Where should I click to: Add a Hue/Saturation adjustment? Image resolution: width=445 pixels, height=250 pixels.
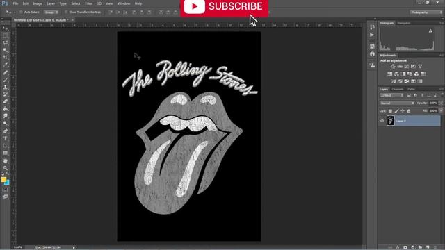389,74
